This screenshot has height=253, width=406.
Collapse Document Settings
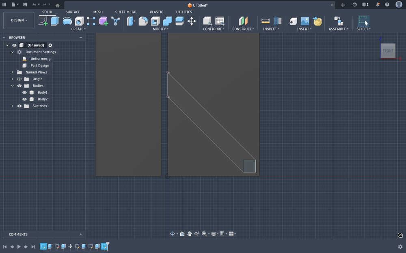pos(12,52)
